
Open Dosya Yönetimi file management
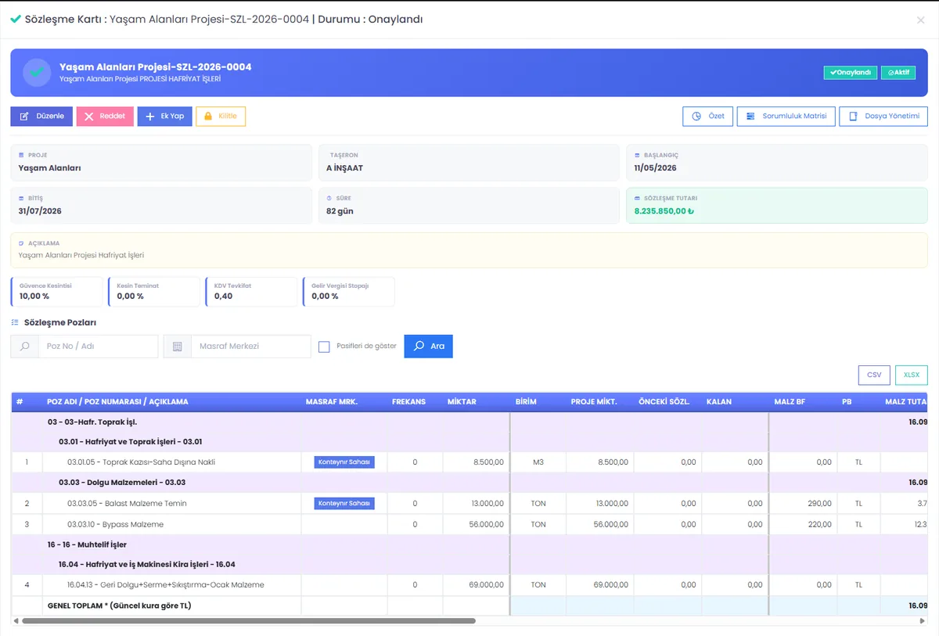click(883, 117)
